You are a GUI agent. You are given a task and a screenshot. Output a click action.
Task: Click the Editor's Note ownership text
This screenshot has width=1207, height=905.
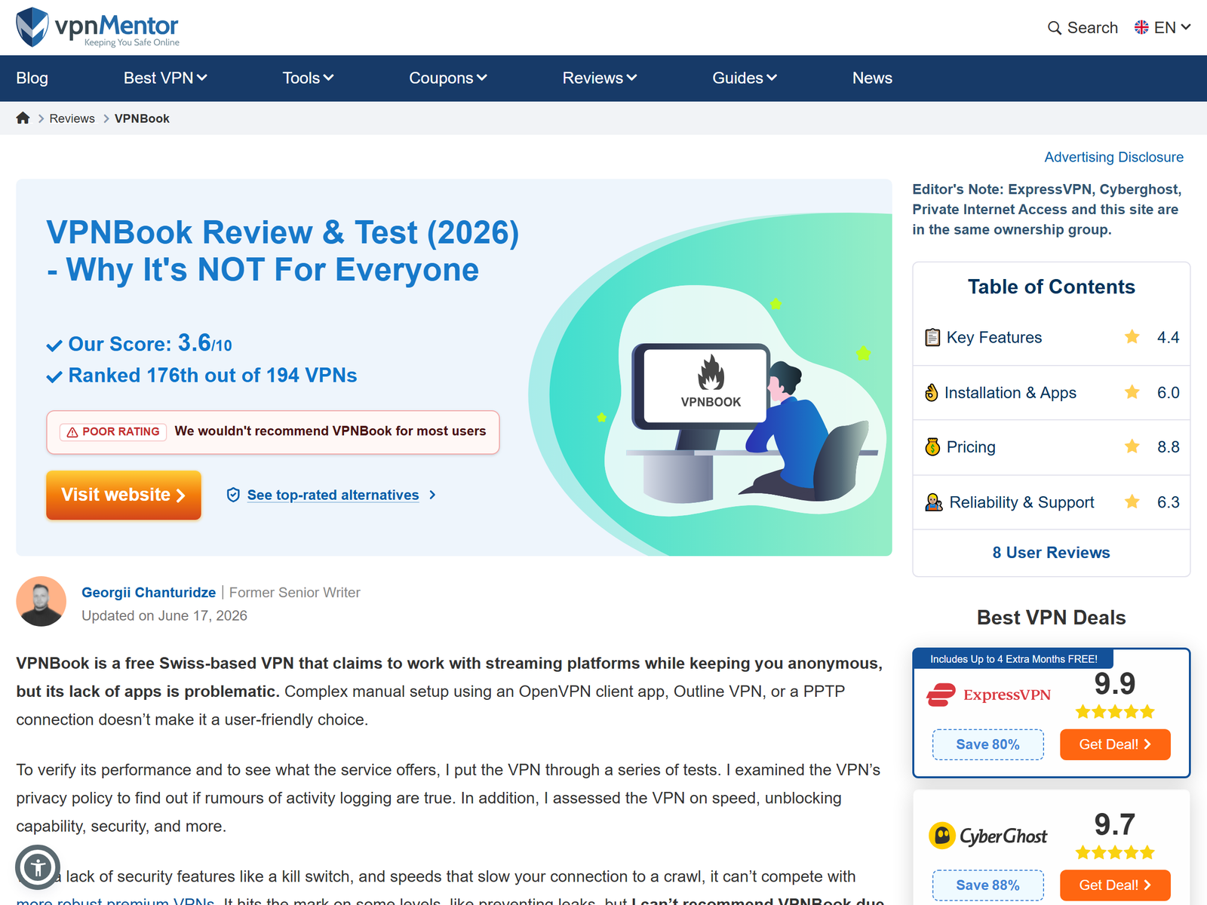tap(1047, 209)
